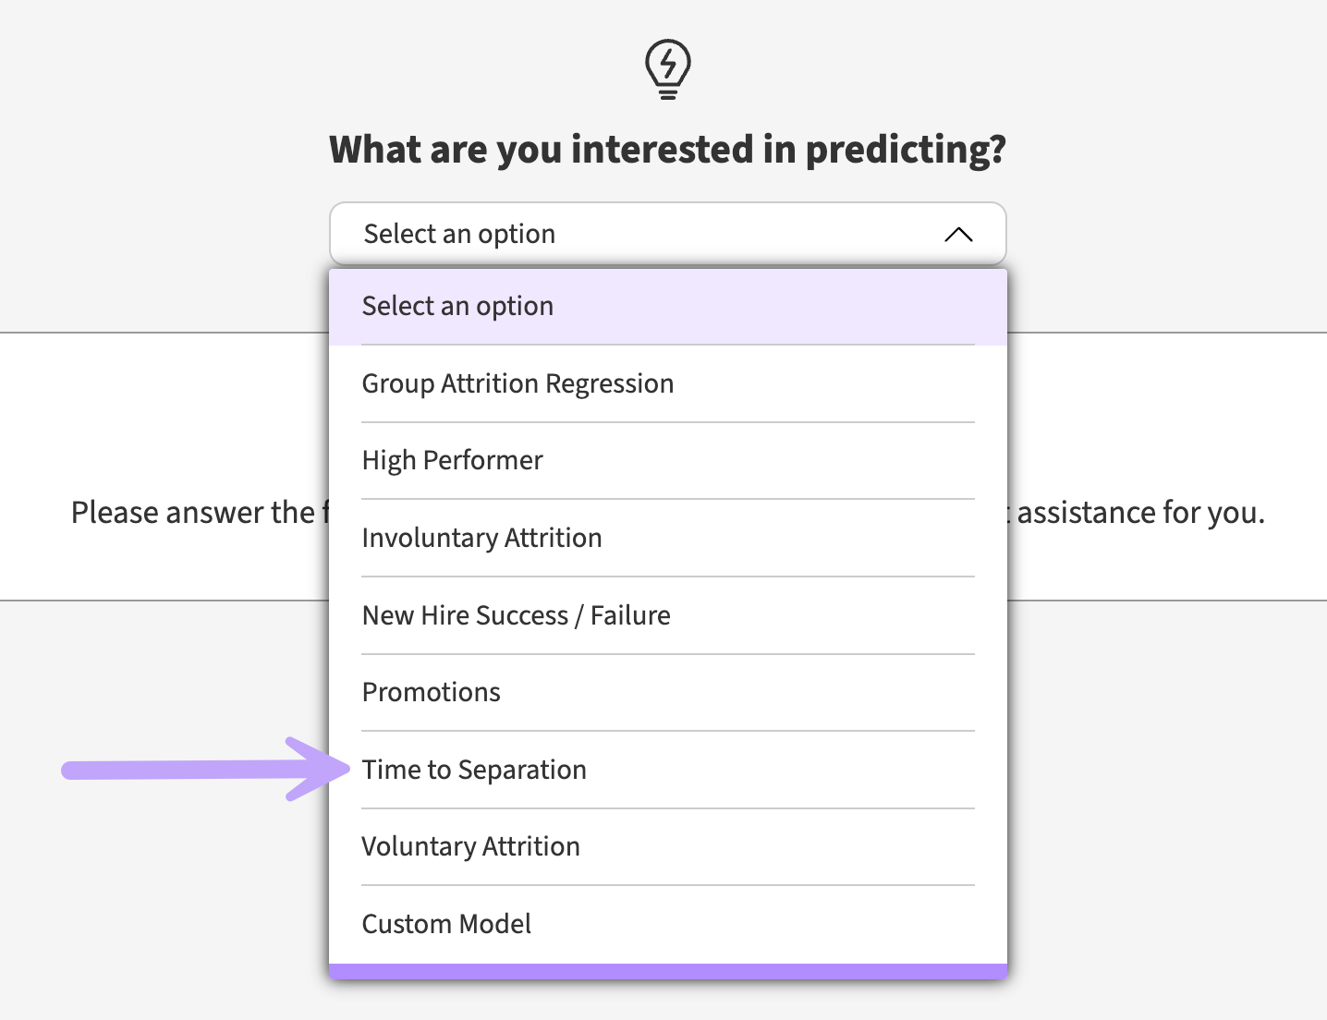
Task: Choose Voluntary Attrition from the list
Action: point(667,846)
